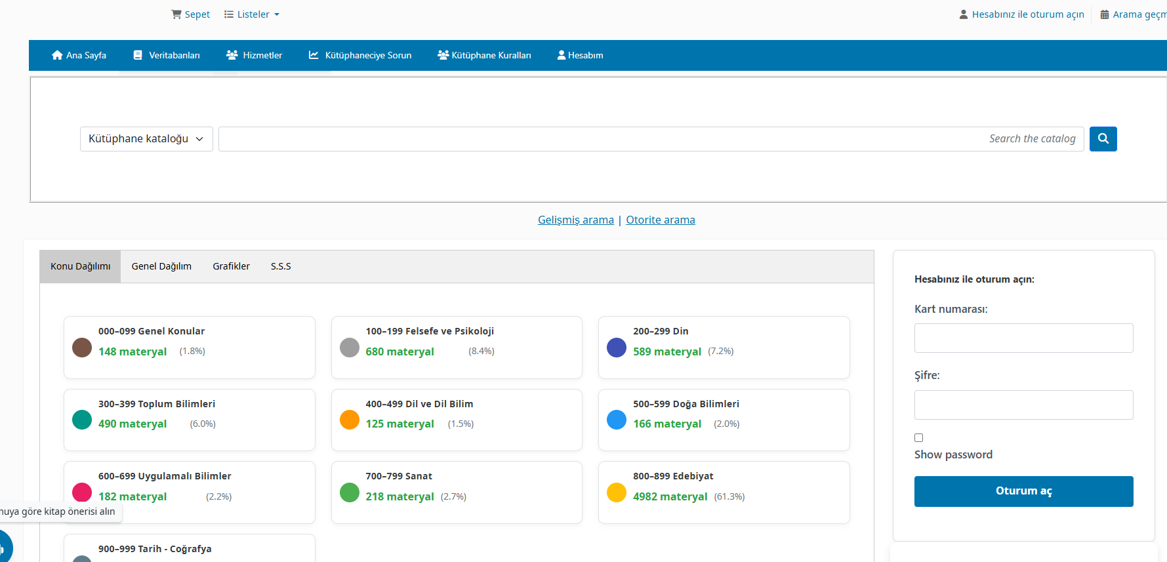Click the Kütüphaneciye Sorun chart icon

click(314, 55)
